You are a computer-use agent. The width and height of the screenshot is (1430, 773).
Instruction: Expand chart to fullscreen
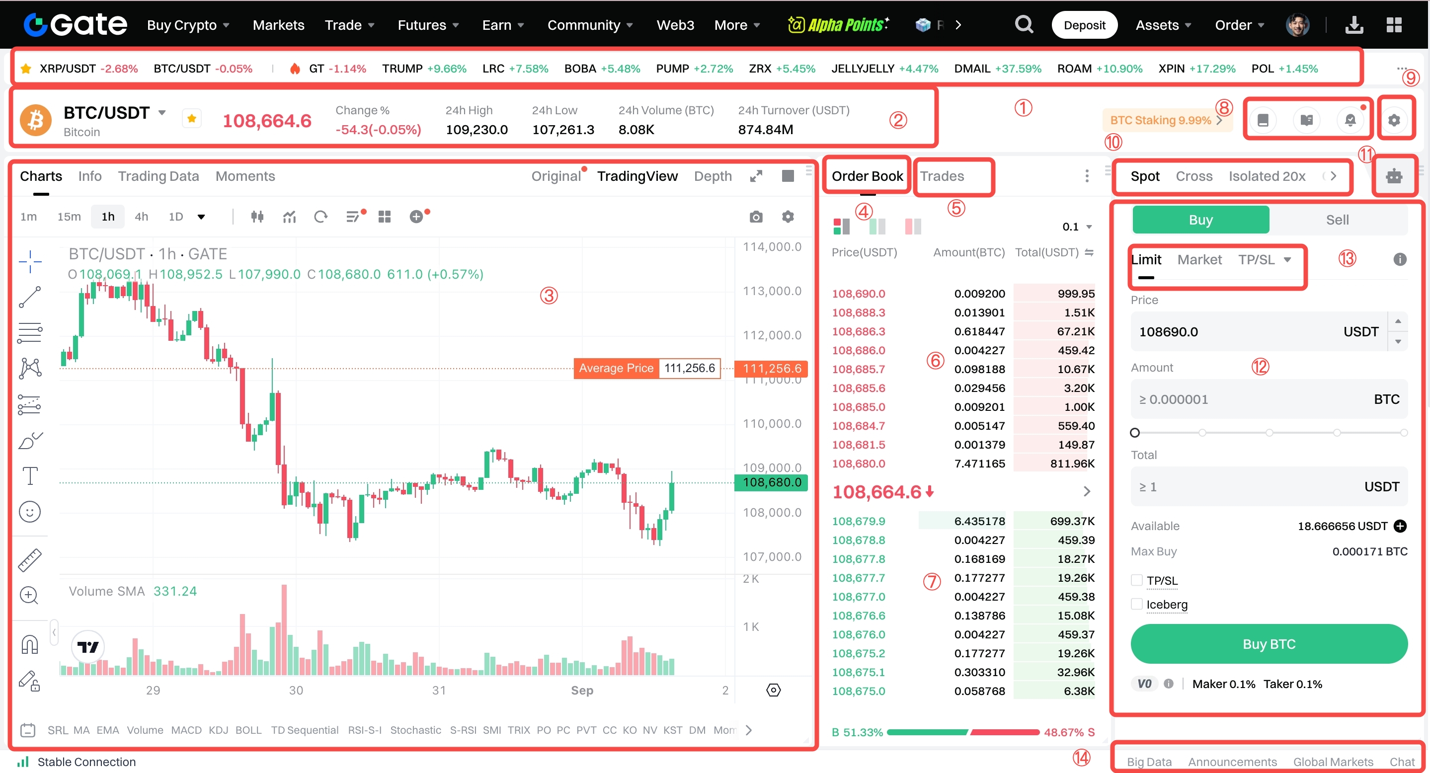pos(756,176)
